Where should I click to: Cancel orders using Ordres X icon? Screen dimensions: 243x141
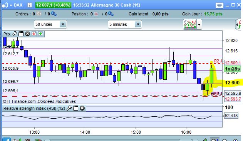pos(39,13)
